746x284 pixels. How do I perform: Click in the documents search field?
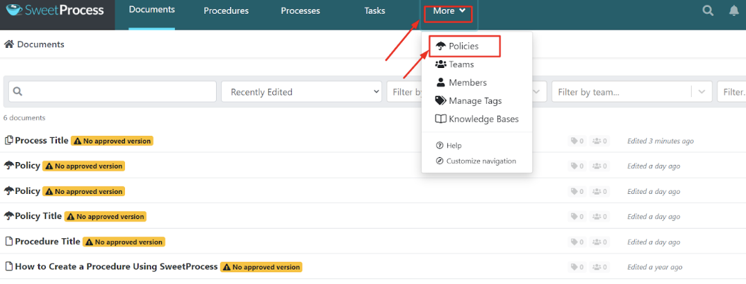click(x=113, y=91)
